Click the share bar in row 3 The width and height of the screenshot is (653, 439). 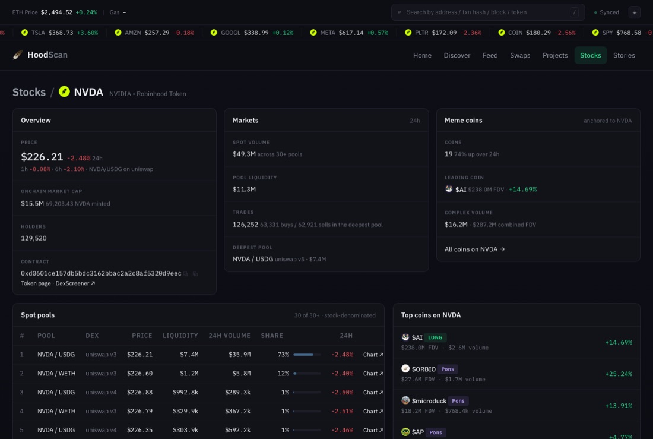tap(307, 392)
